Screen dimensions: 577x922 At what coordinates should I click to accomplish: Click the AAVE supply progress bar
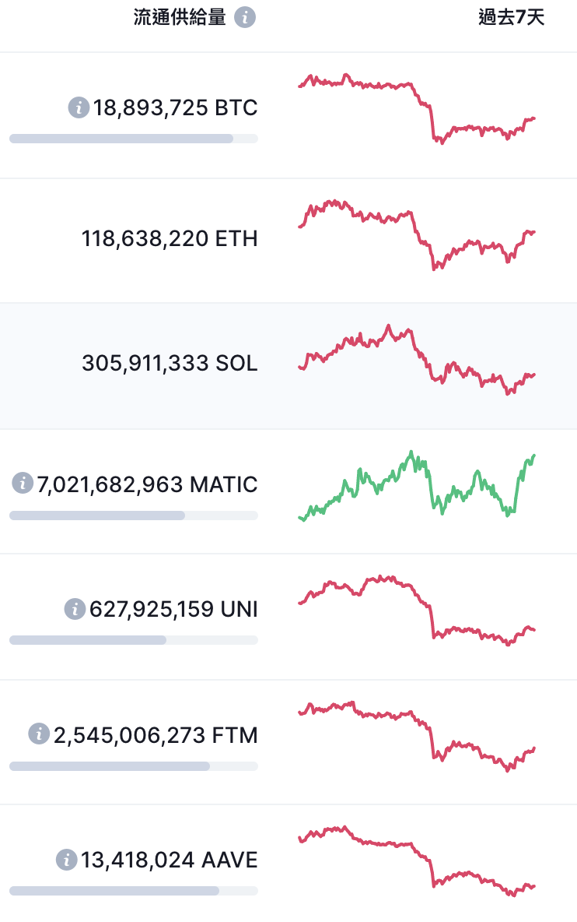tap(134, 891)
